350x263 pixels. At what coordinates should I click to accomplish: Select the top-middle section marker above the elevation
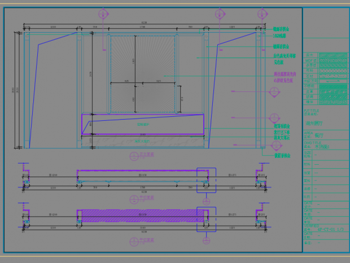coord(220,14)
